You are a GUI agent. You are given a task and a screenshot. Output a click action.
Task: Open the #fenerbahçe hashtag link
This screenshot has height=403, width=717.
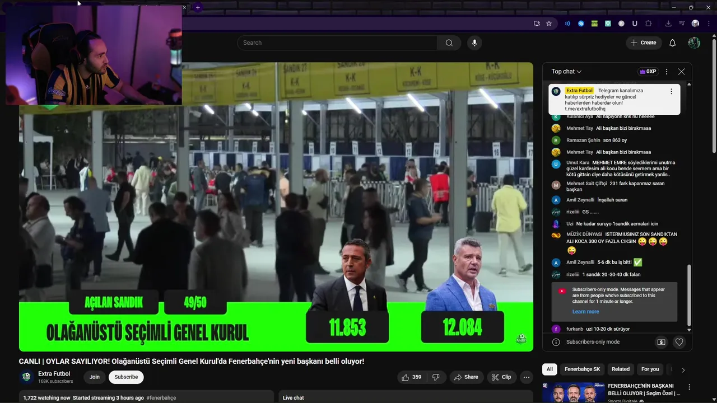161,398
